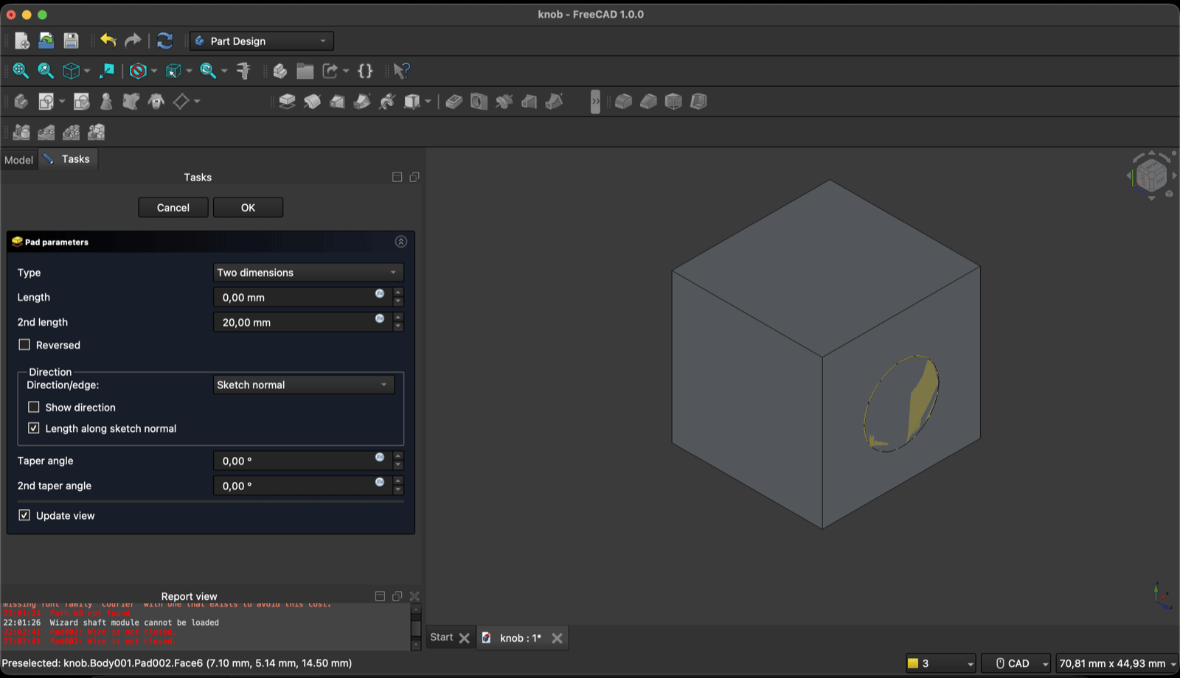Click the Pocket feature icon
Viewport: 1180px width, 678px height.
[454, 101]
